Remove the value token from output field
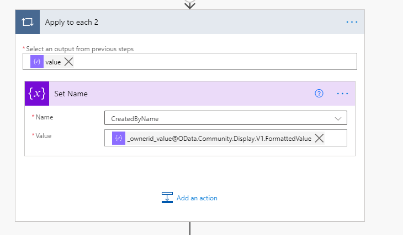403x235 pixels. 68,62
